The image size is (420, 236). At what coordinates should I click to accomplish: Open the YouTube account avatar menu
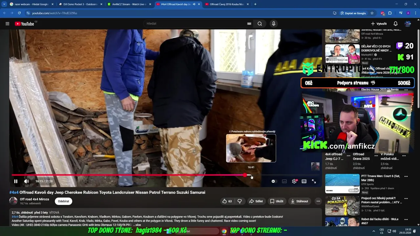408,24
